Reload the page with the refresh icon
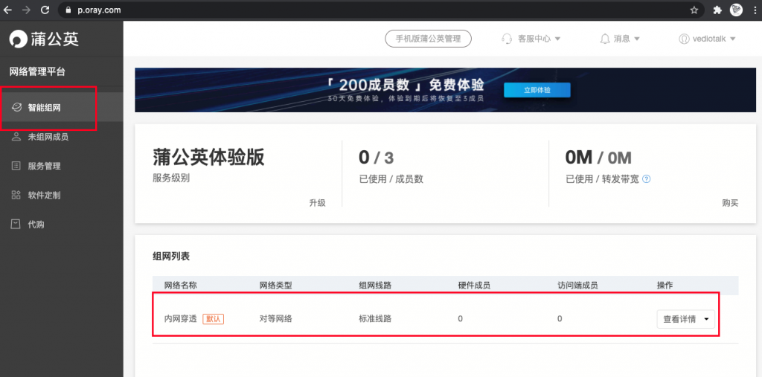This screenshot has height=377, width=762. coord(45,10)
